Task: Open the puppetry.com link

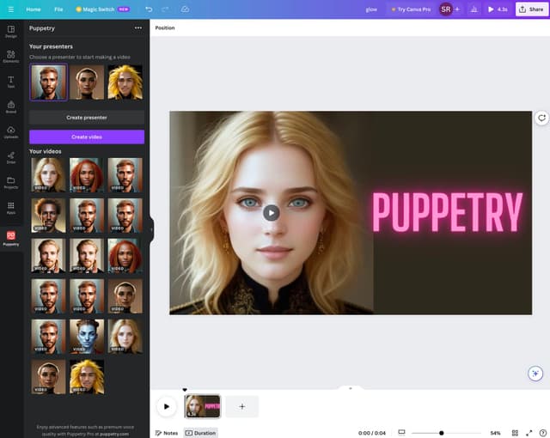Action: (x=114, y=434)
